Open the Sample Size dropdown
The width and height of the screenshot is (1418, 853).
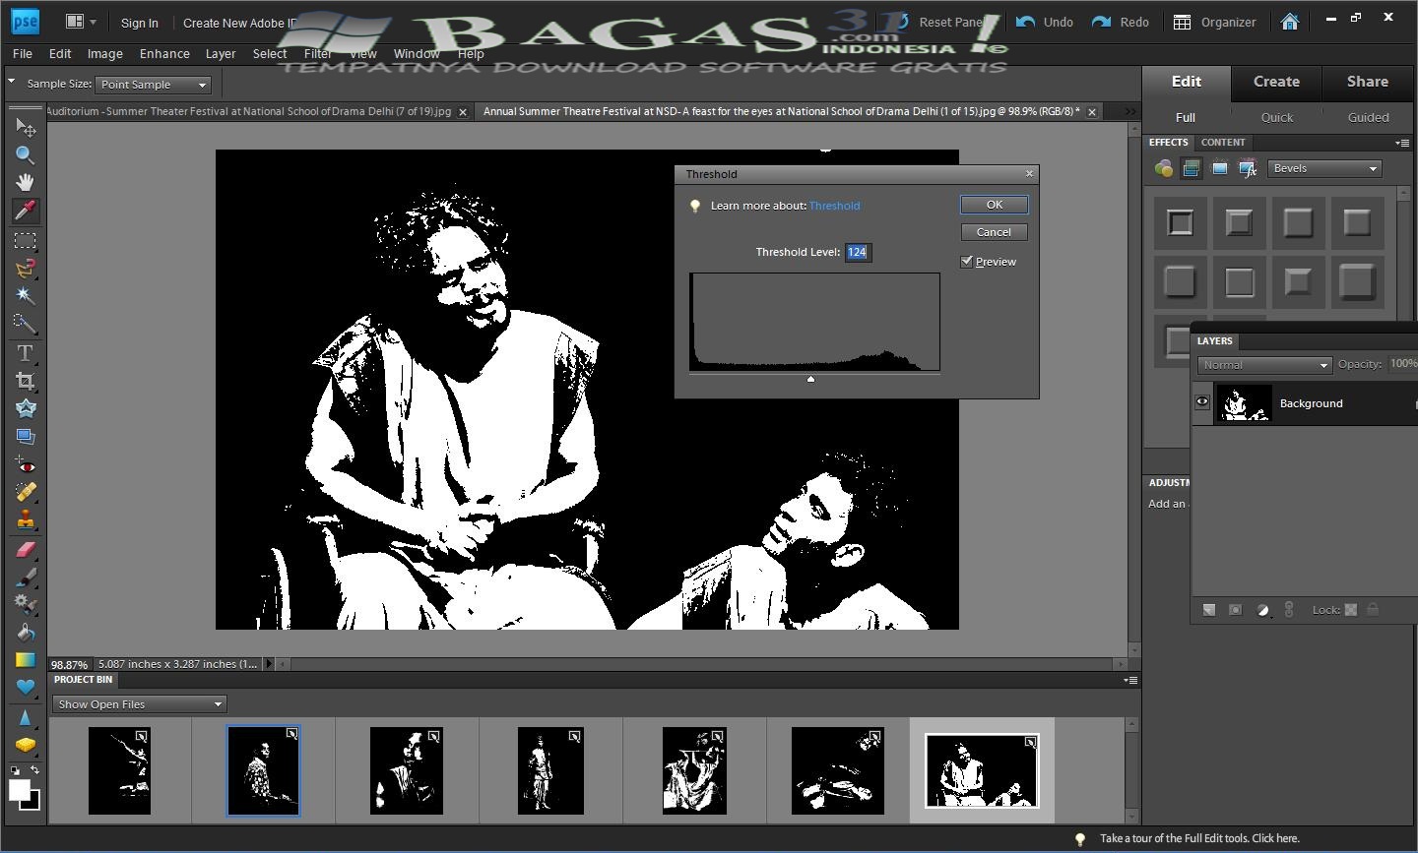point(154,85)
